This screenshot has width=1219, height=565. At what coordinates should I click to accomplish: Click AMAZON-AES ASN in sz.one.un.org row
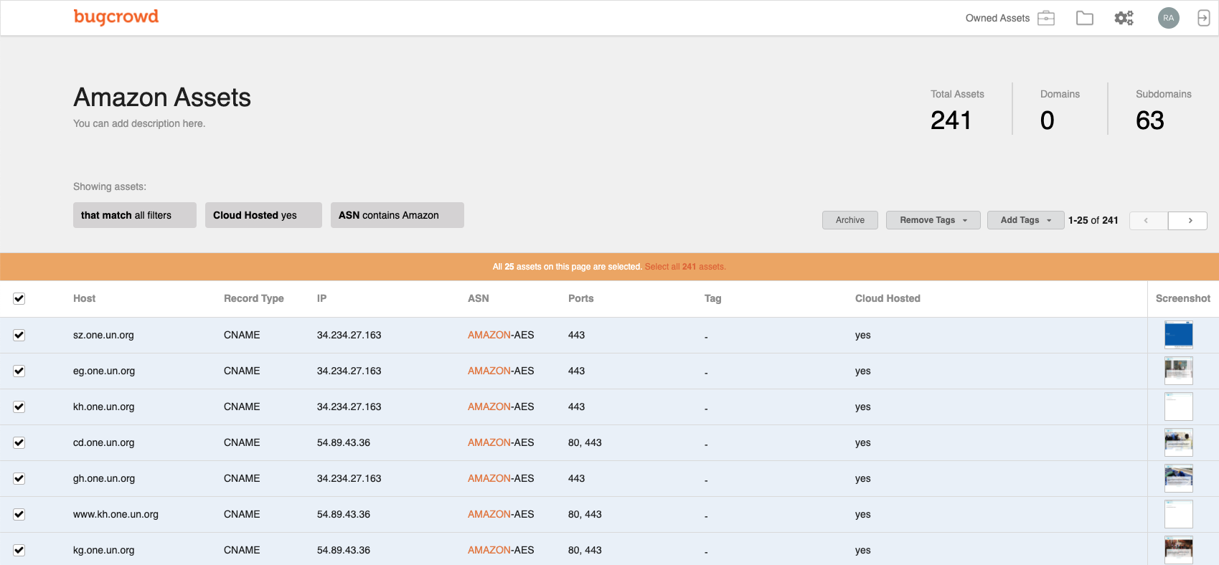point(501,335)
